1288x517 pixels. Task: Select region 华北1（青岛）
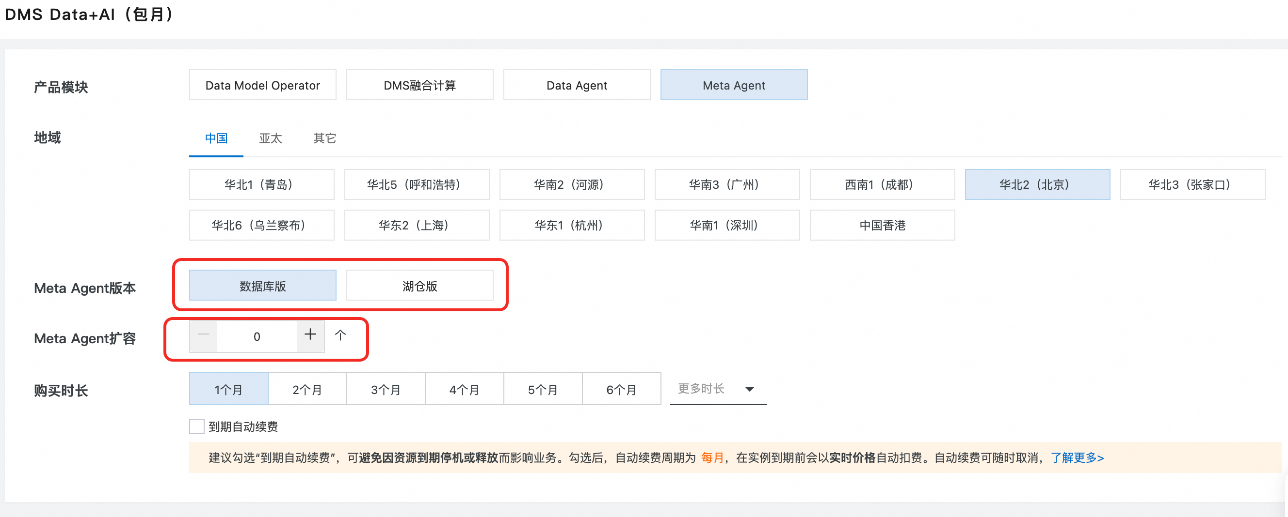261,184
